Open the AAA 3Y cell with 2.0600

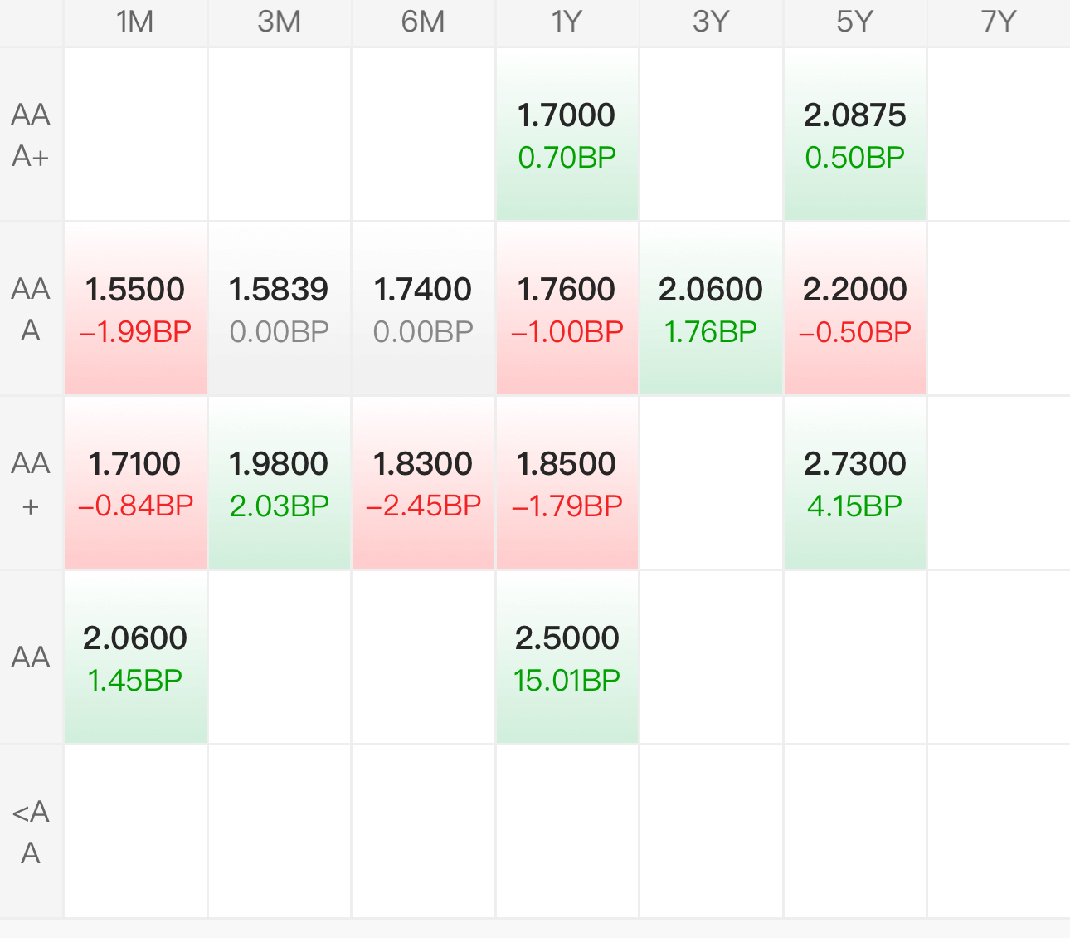(711, 309)
